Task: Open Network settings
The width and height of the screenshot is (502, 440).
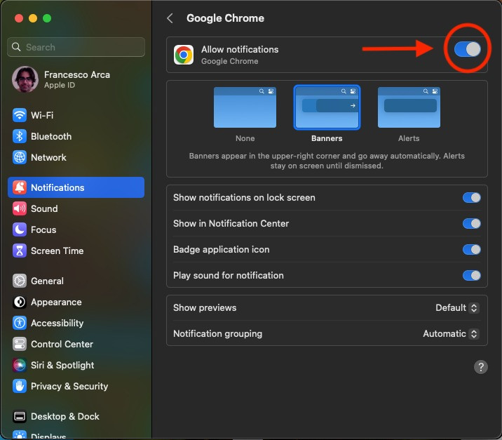Action: (76, 157)
